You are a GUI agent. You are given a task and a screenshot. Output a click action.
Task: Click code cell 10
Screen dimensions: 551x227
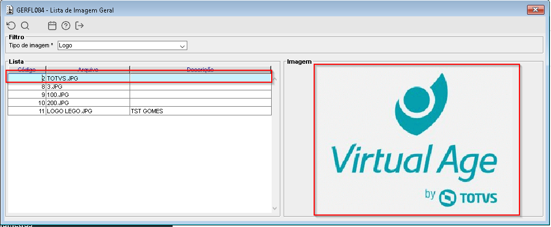(x=27, y=103)
